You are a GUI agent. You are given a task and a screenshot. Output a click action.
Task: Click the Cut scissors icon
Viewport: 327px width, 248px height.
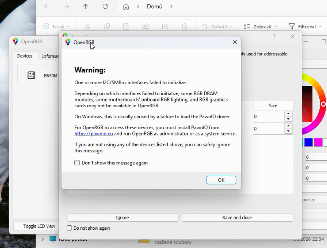[x=87, y=26]
